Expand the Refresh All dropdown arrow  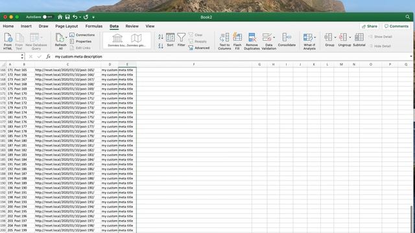(x=66, y=38)
